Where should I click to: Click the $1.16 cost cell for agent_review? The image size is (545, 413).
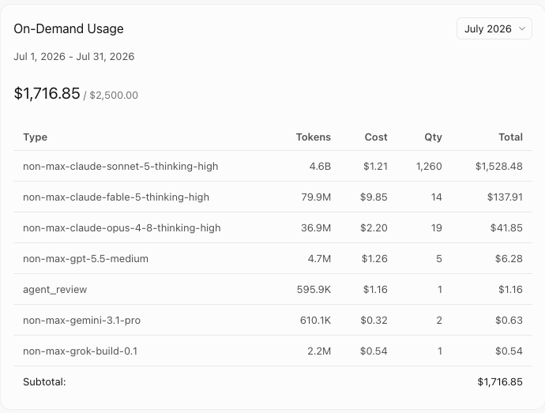(375, 290)
